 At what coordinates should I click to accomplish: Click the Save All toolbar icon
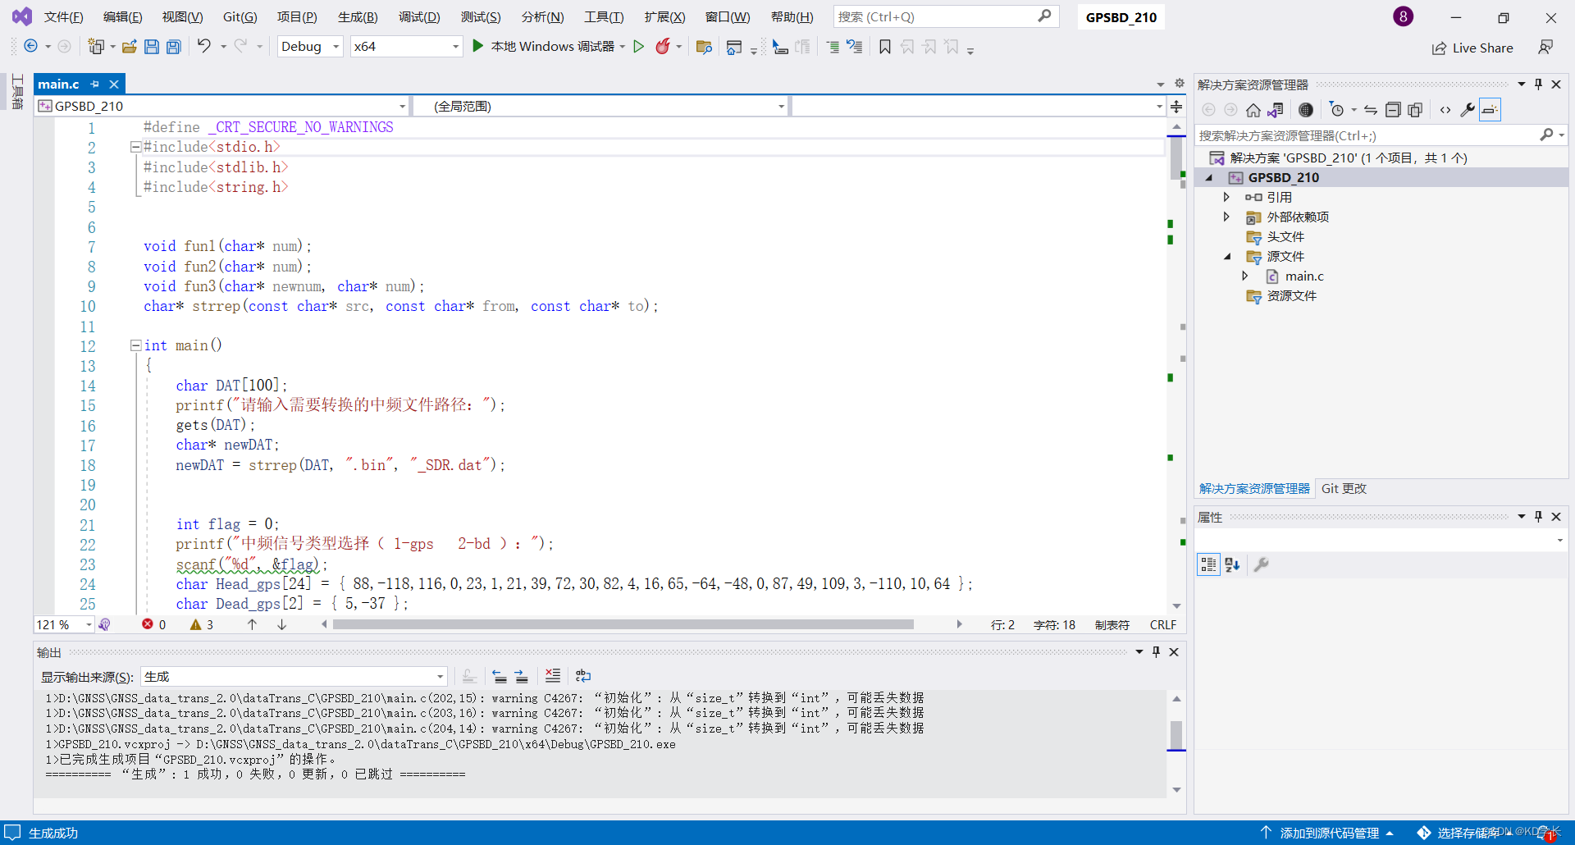tap(173, 47)
